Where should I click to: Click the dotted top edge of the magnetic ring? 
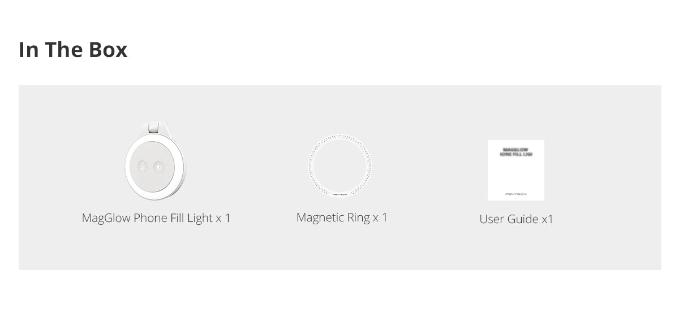(x=339, y=137)
